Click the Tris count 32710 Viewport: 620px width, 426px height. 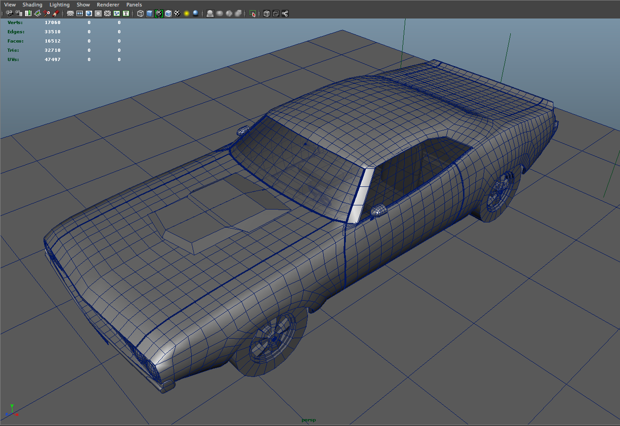[x=52, y=50]
